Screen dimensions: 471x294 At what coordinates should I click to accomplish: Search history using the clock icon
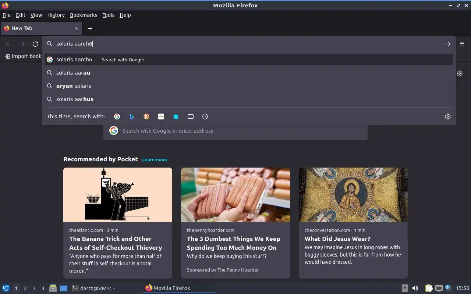[205, 116]
